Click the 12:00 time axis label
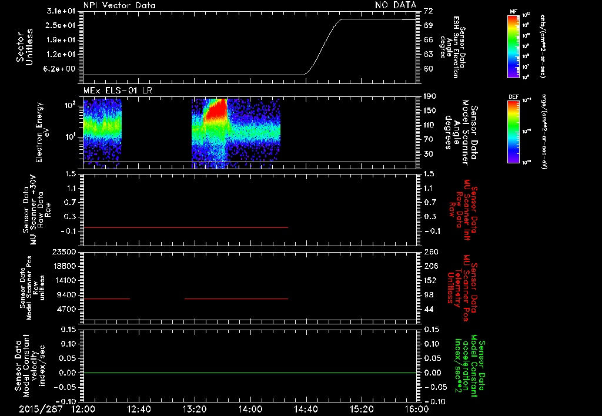The height and width of the screenshot is (416, 602). coord(83,409)
